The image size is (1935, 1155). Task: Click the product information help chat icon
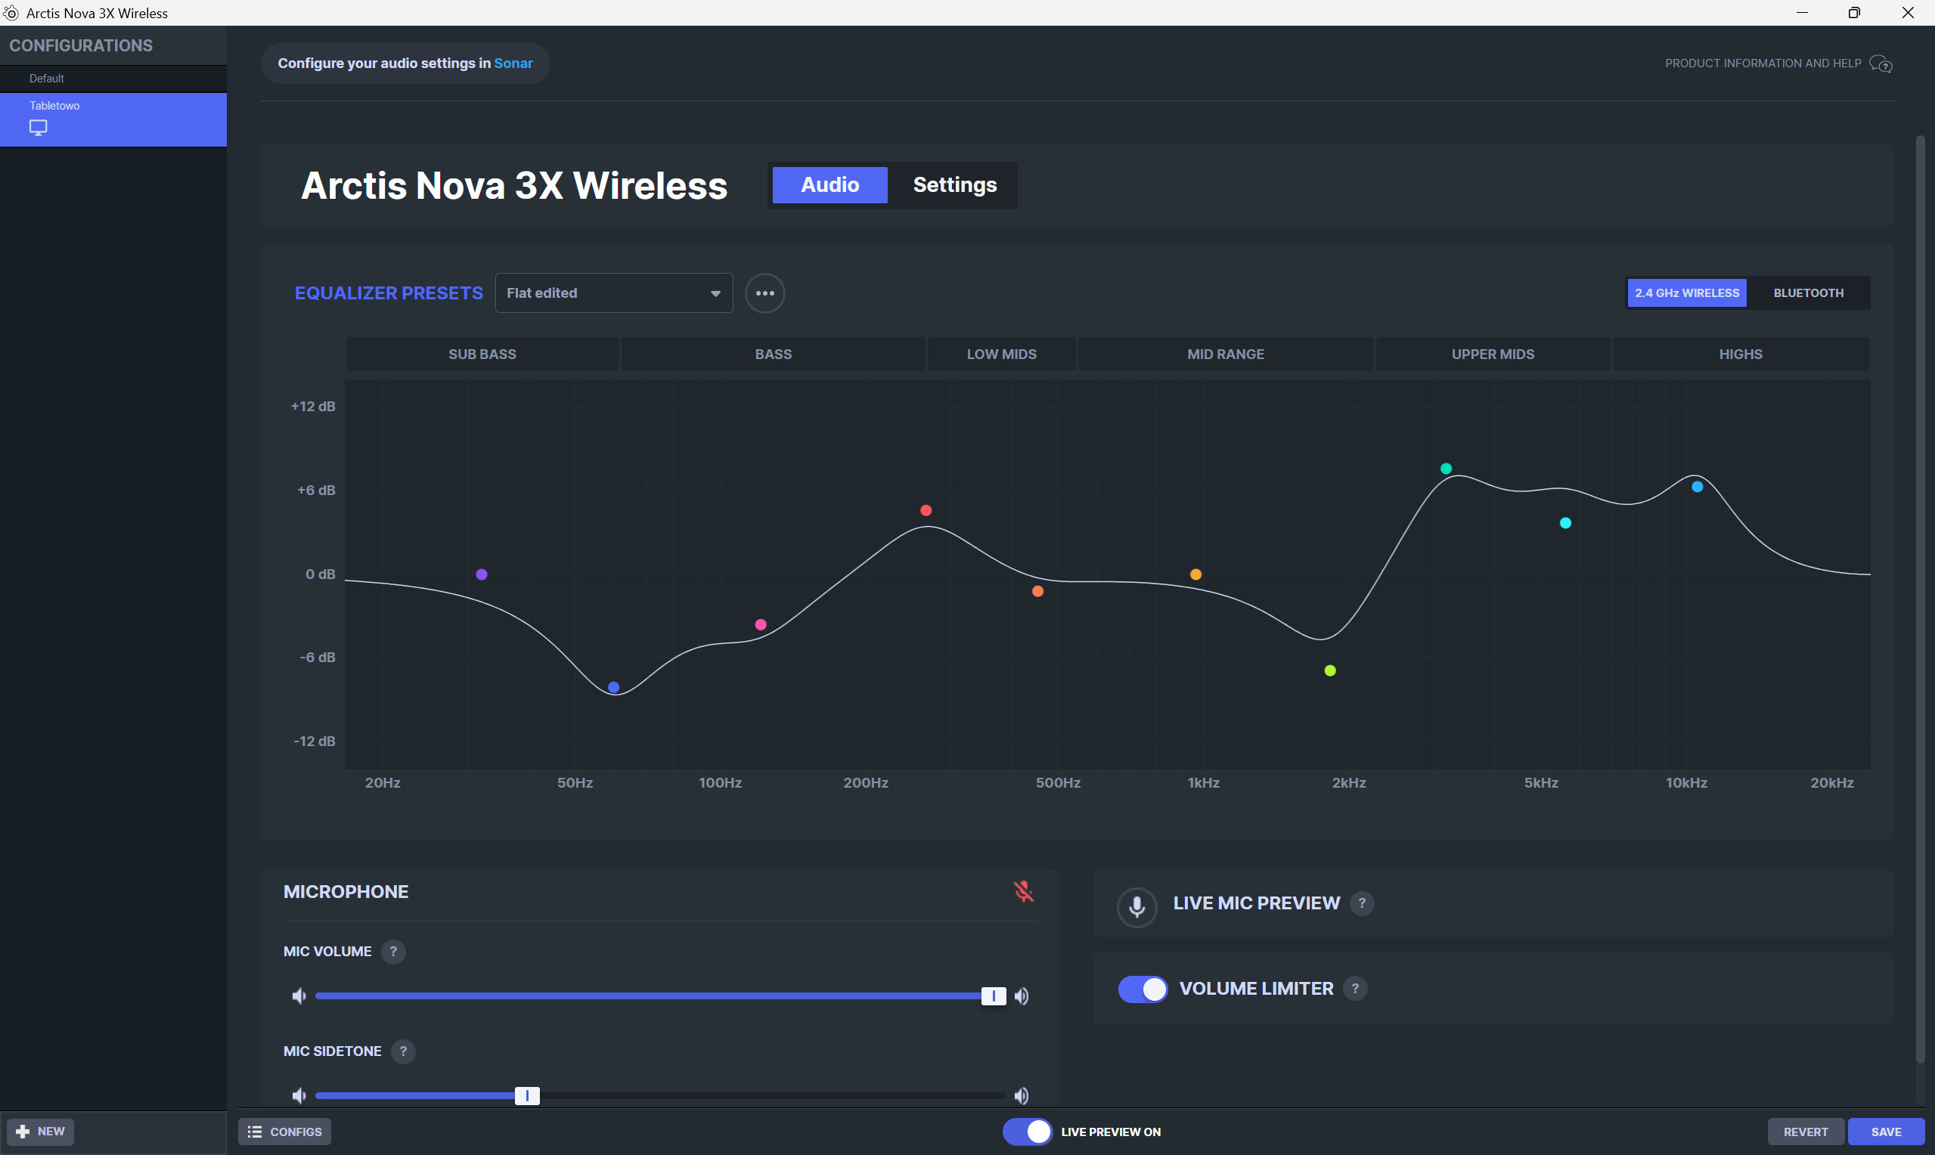(x=1881, y=63)
